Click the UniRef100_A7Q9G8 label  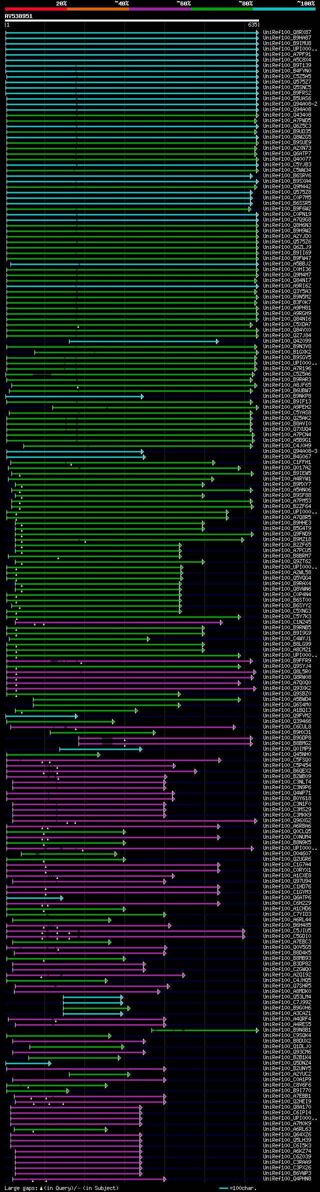(287, 220)
